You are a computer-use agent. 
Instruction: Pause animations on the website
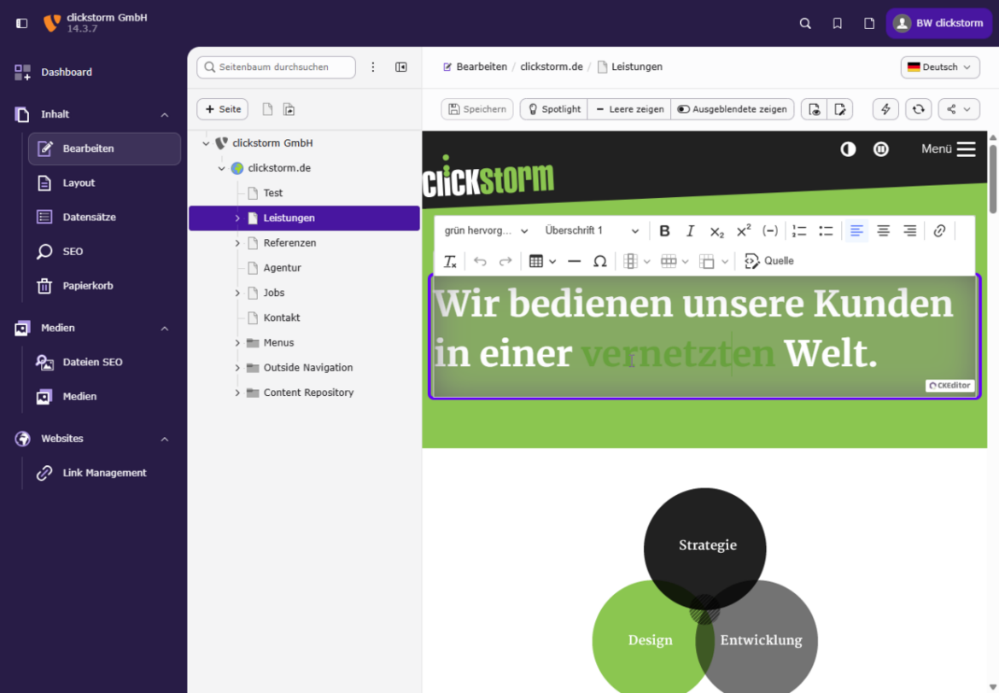point(880,149)
